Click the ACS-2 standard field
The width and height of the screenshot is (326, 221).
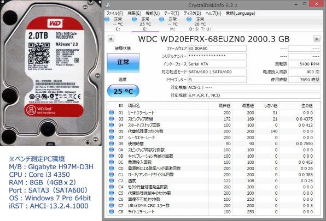click(254, 87)
